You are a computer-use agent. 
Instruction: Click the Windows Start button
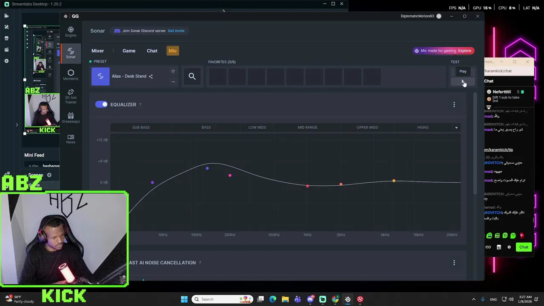184,299
